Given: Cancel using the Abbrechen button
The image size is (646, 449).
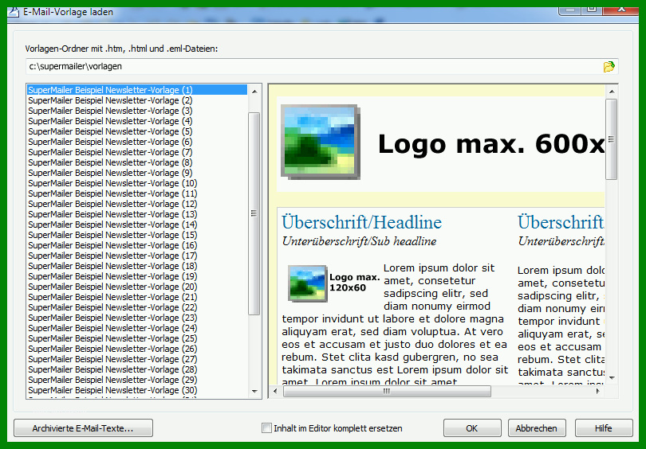Looking at the screenshot, I should tap(537, 428).
